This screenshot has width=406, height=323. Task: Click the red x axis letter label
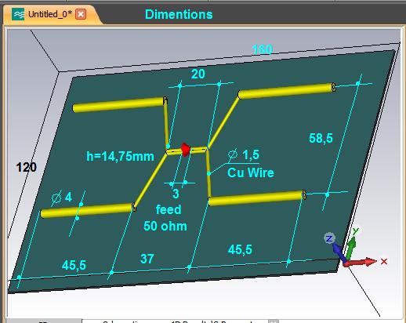384,261
